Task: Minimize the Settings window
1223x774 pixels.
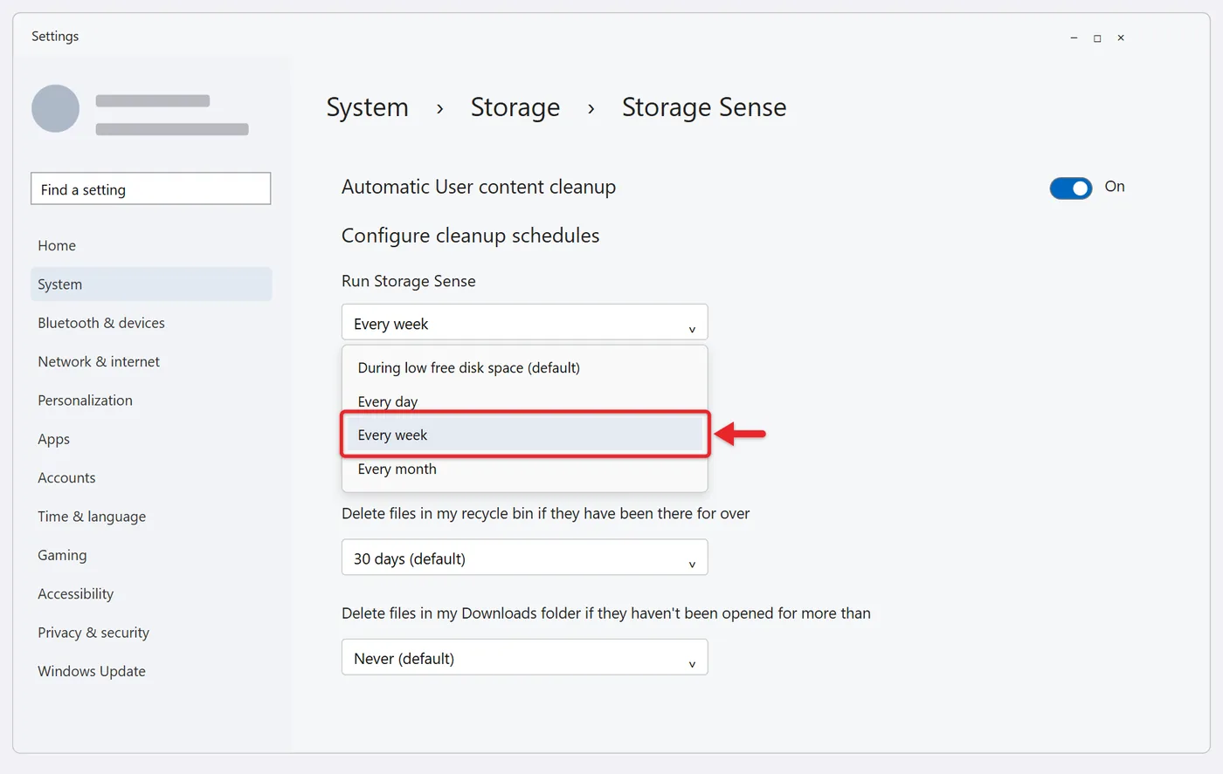Action: 1074,38
